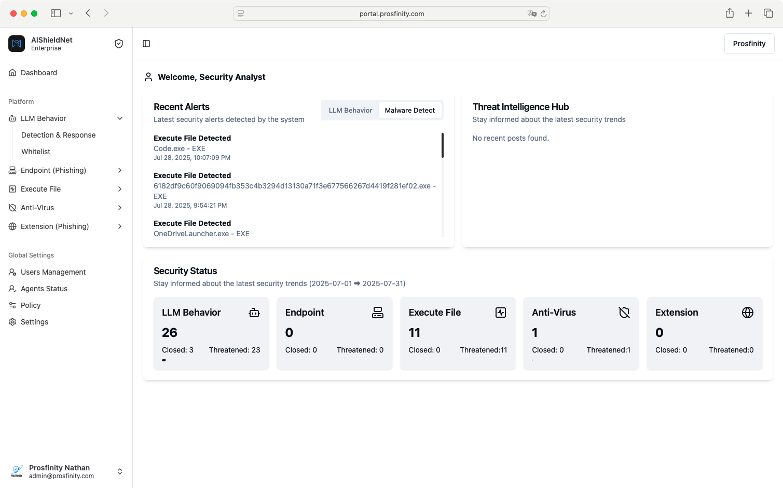Switch Recent Alerts to Malware Detect
Viewport: 783px width, 488px height.
point(410,110)
